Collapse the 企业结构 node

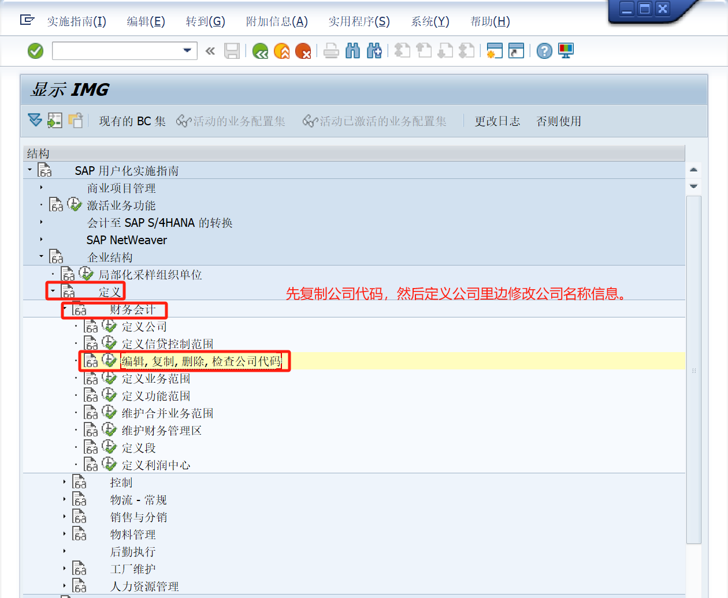click(41, 256)
